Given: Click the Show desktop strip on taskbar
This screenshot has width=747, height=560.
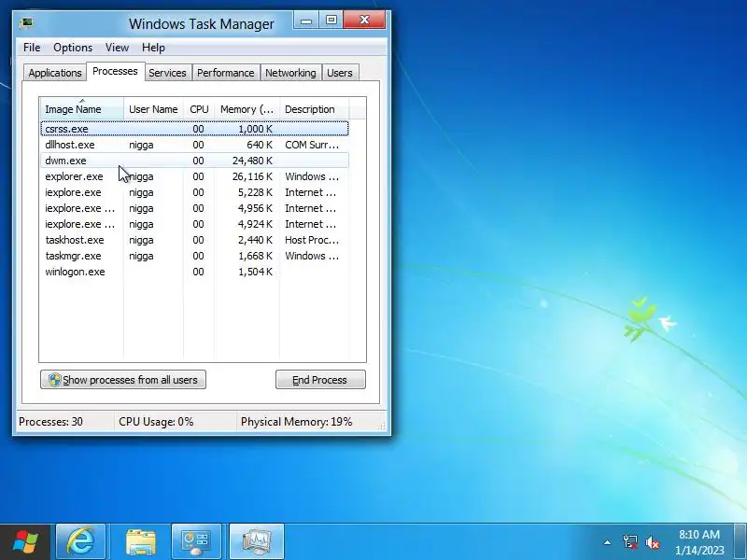Looking at the screenshot, I should pos(740,542).
